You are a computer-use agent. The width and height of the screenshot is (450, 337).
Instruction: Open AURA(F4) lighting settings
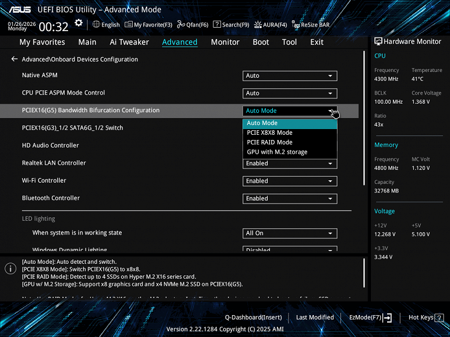pos(271,25)
